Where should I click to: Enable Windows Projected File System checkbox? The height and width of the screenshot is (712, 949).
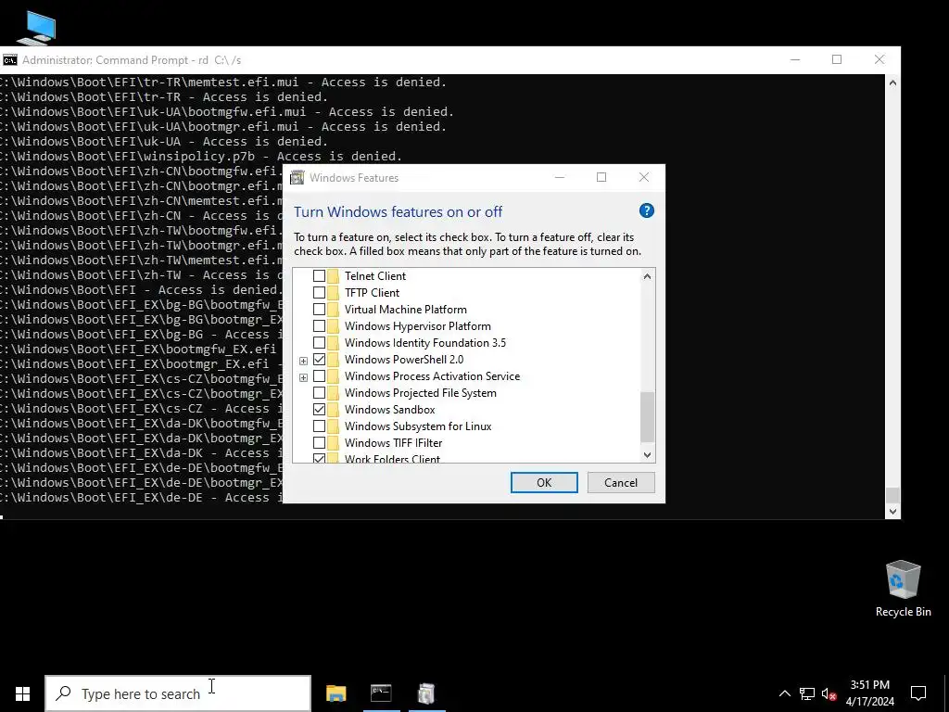pyautogui.click(x=319, y=393)
